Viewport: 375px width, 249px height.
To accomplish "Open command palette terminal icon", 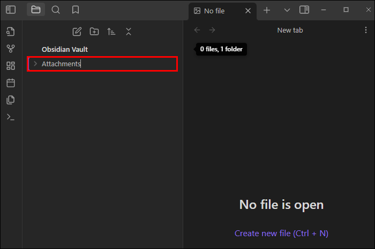I will pos(11,117).
